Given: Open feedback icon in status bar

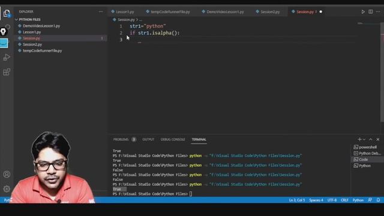Looking at the screenshot, I should (370, 200).
